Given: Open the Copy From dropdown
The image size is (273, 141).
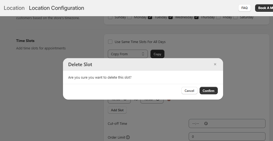Looking at the screenshot, I should 128,54.
